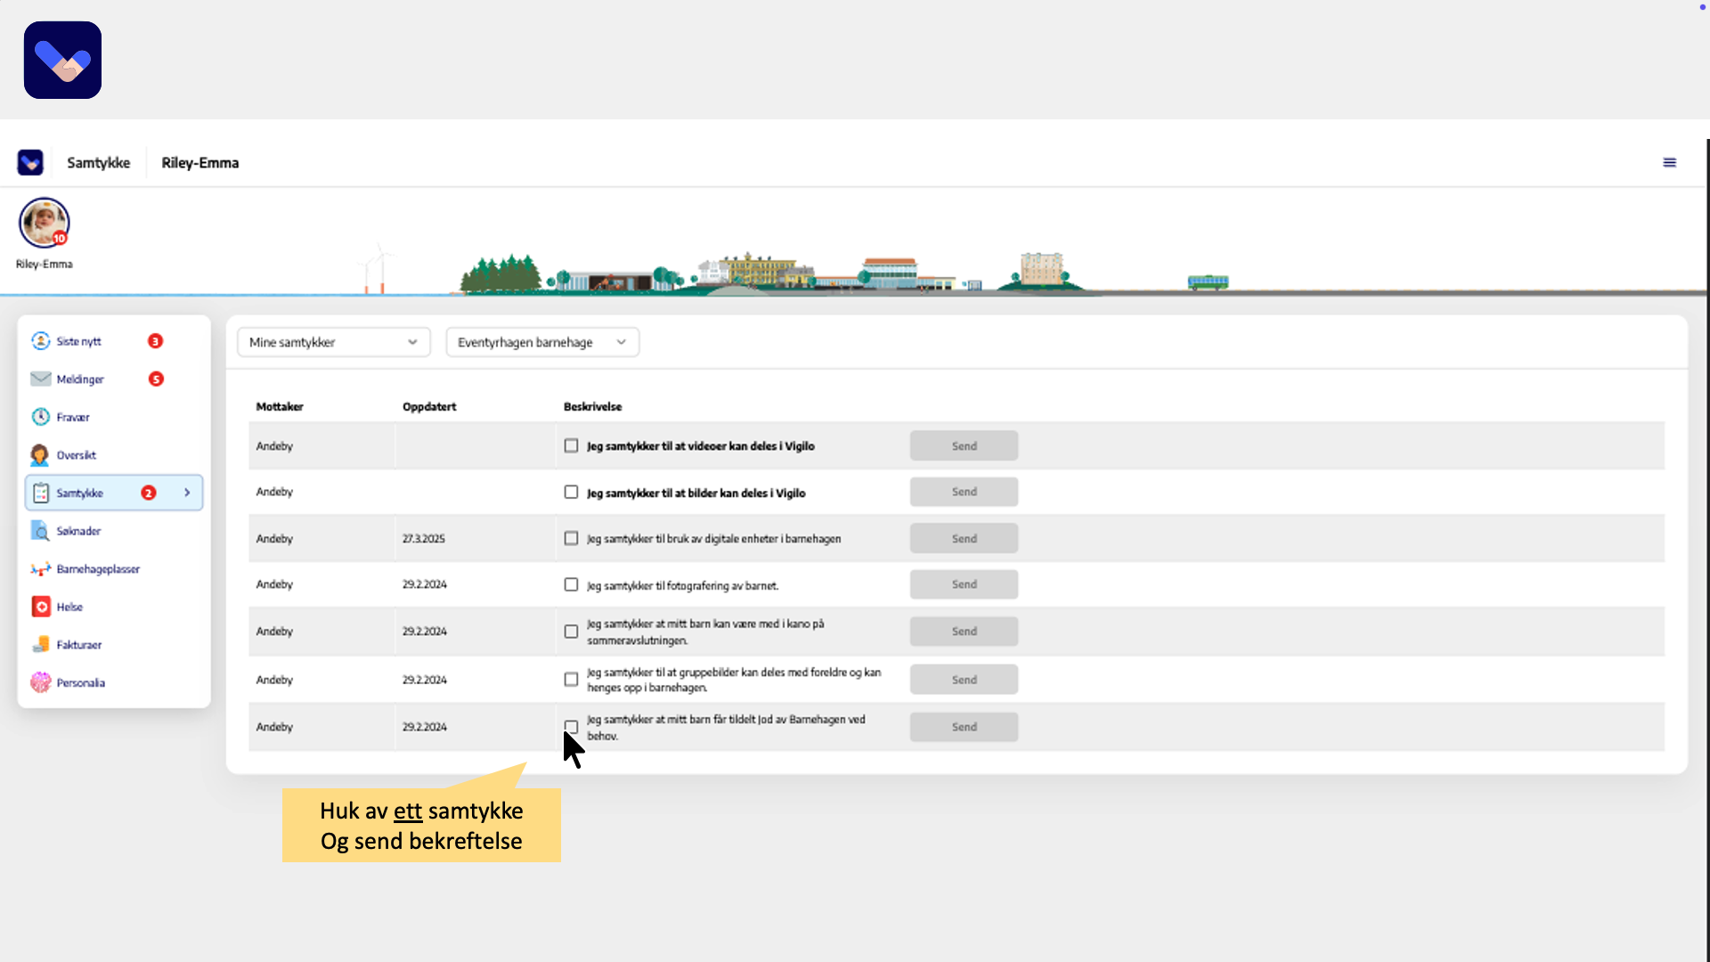Expand the Eventyrhagen barnehage dropdown

coord(541,342)
